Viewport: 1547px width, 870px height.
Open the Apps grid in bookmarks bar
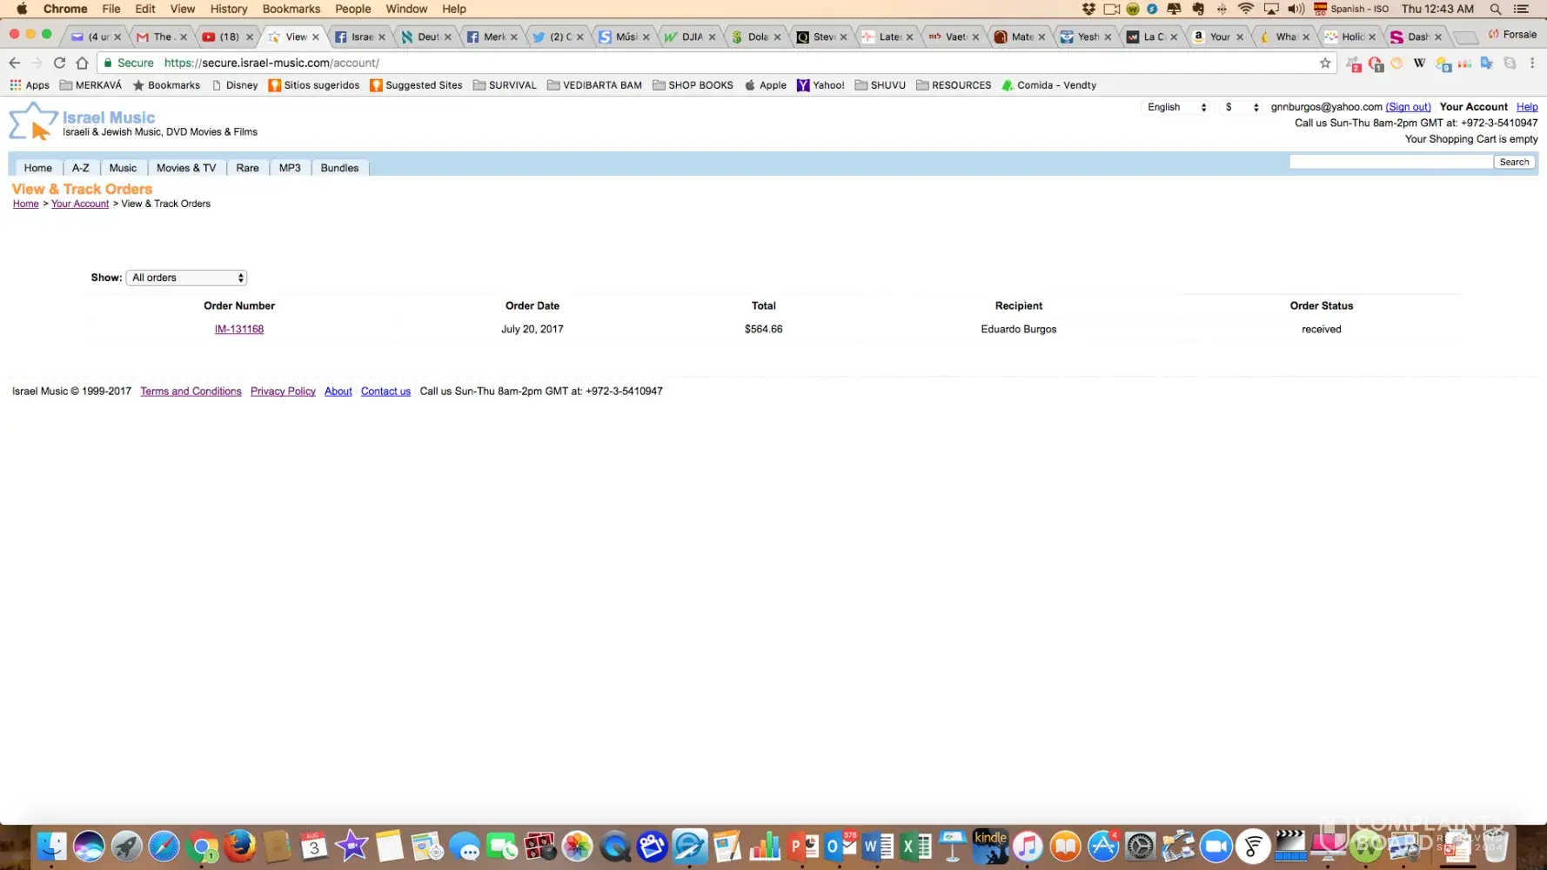(30, 85)
